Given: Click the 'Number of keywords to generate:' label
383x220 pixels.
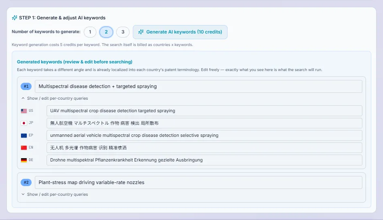Looking at the screenshot, I should [46, 31].
